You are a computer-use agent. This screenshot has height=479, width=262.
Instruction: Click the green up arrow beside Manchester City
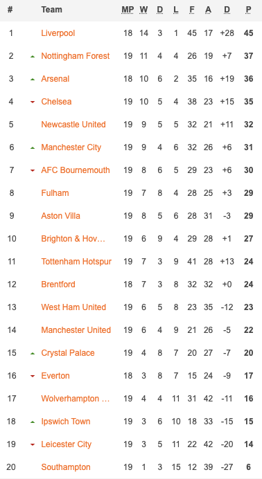pos(33,148)
